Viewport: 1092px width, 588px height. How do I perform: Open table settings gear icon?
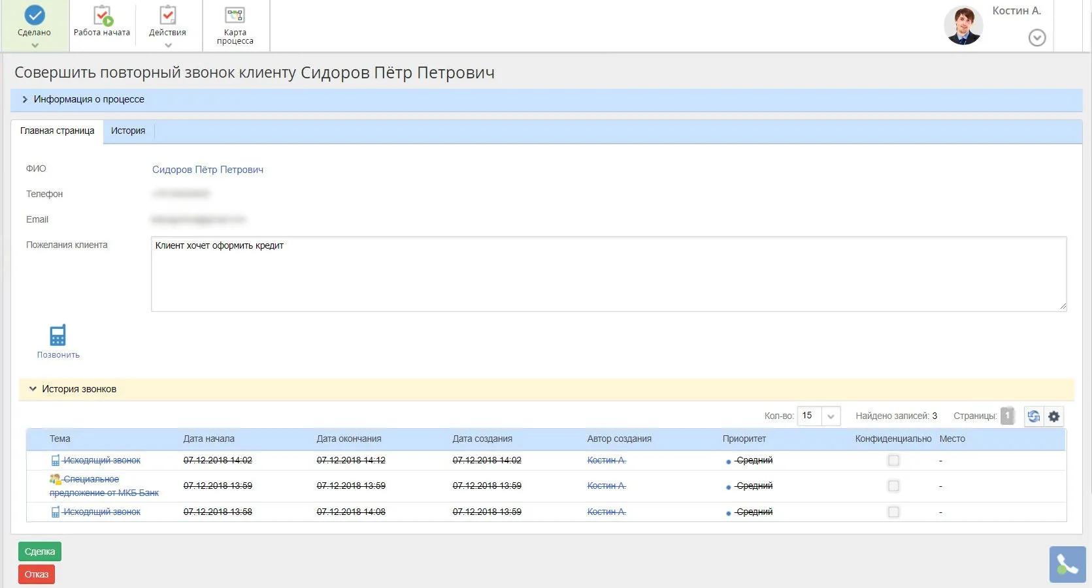coord(1054,416)
